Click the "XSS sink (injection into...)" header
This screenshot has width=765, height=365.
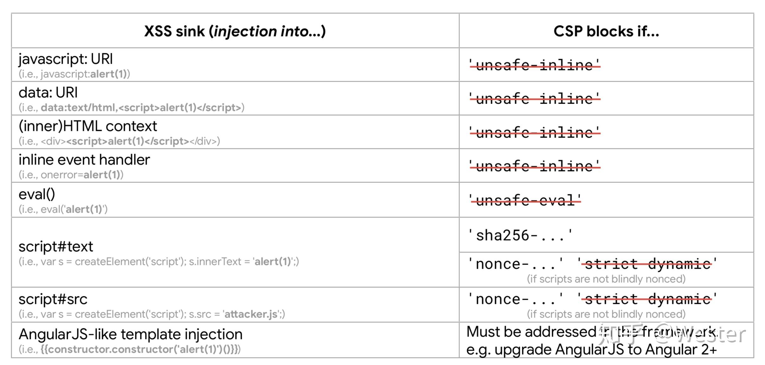click(x=235, y=31)
